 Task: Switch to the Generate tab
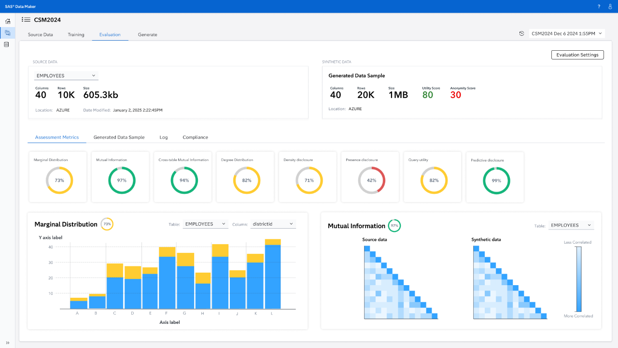147,35
